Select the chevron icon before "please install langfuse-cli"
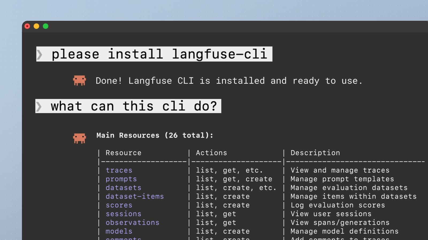This screenshot has width=428, height=240. point(41,54)
